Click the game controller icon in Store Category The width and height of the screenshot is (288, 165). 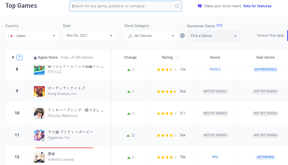[130, 36]
